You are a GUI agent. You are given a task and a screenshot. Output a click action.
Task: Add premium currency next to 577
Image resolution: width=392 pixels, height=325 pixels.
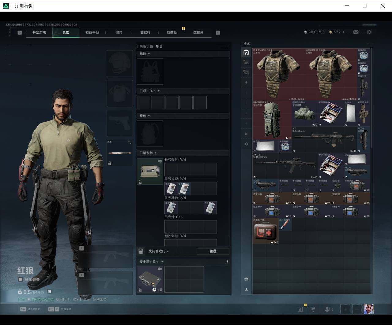click(x=344, y=32)
